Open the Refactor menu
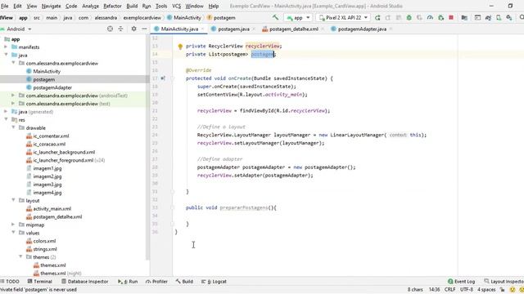524x294 pixels. 112,6
